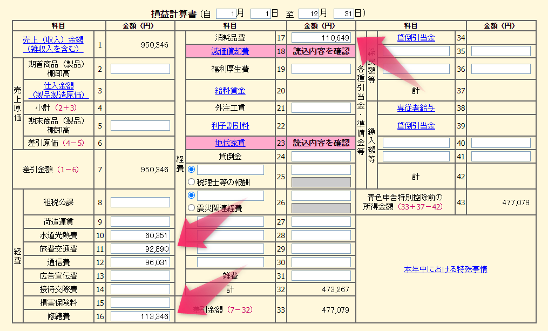Click the row 36 item name field
The height and width of the screenshot is (331, 548).
pos(416,69)
